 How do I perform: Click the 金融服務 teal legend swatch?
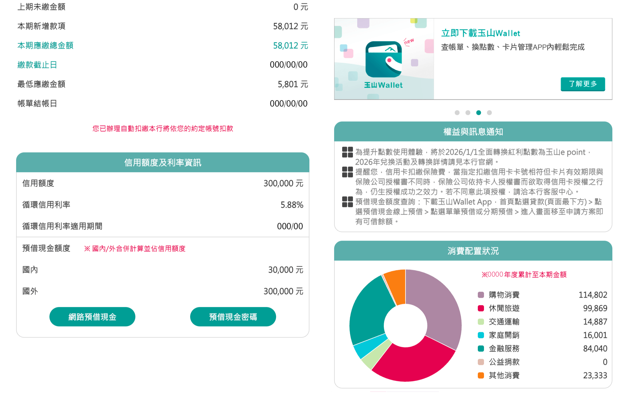point(480,348)
